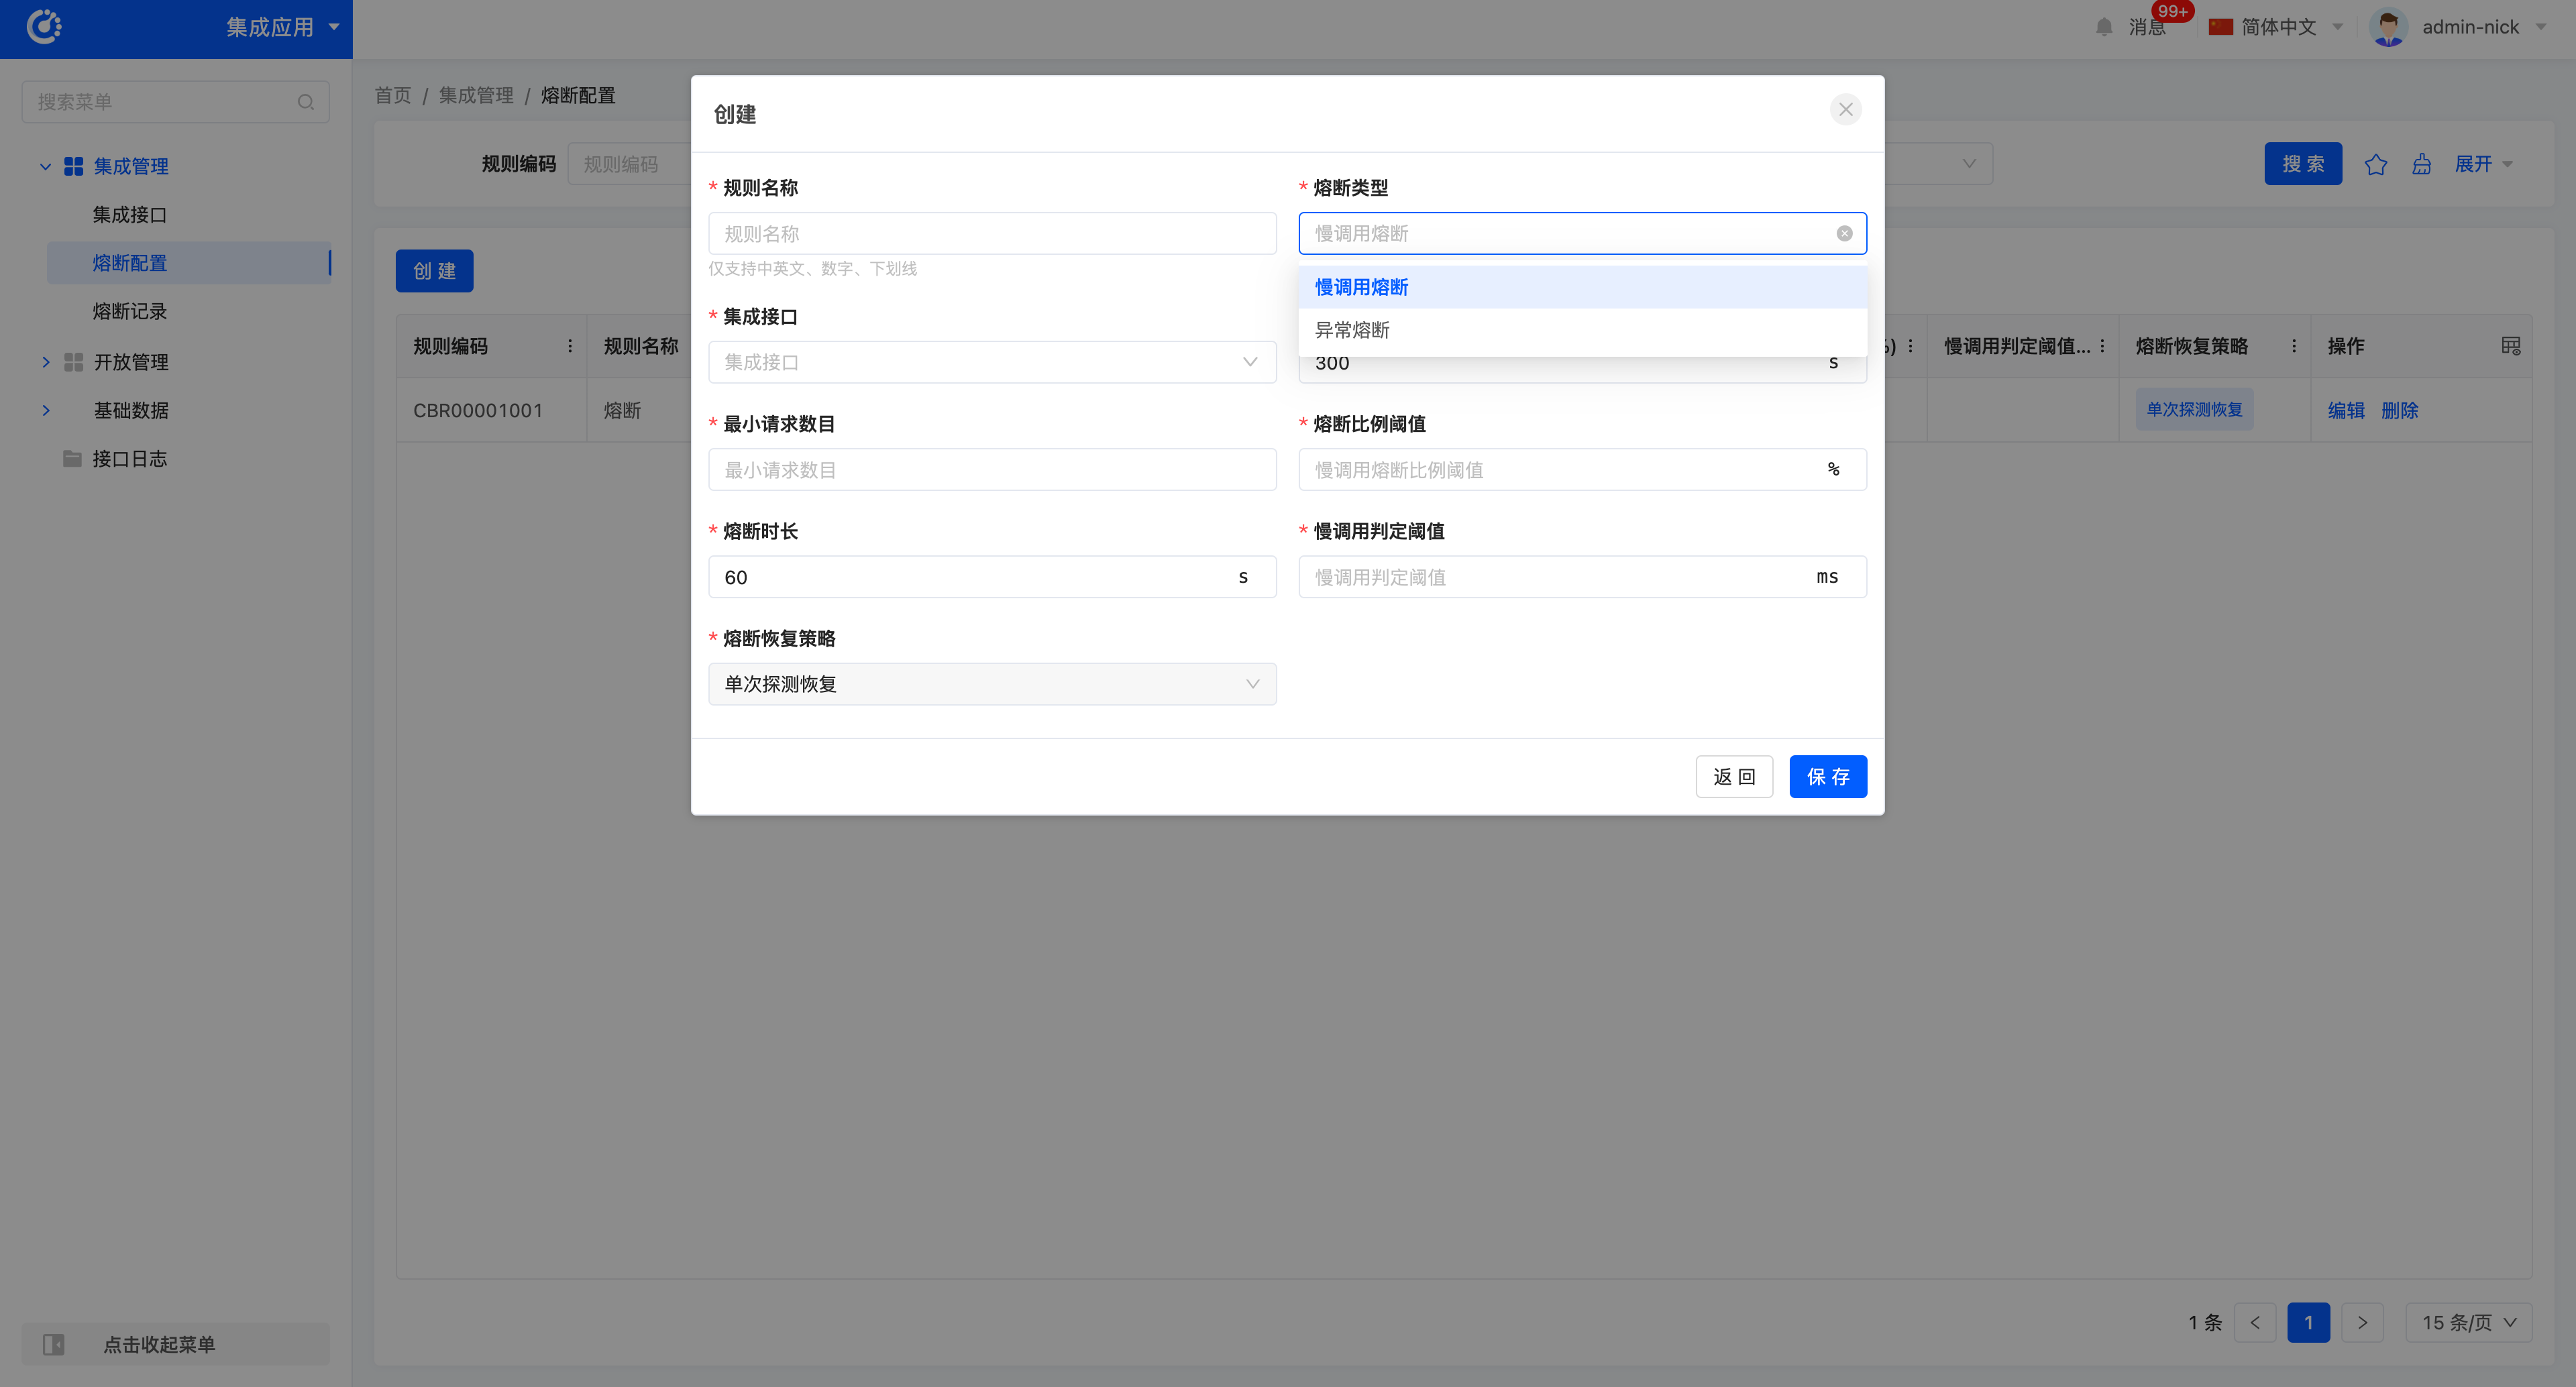
Task: Click the admin-nick avatar
Action: [2388, 27]
